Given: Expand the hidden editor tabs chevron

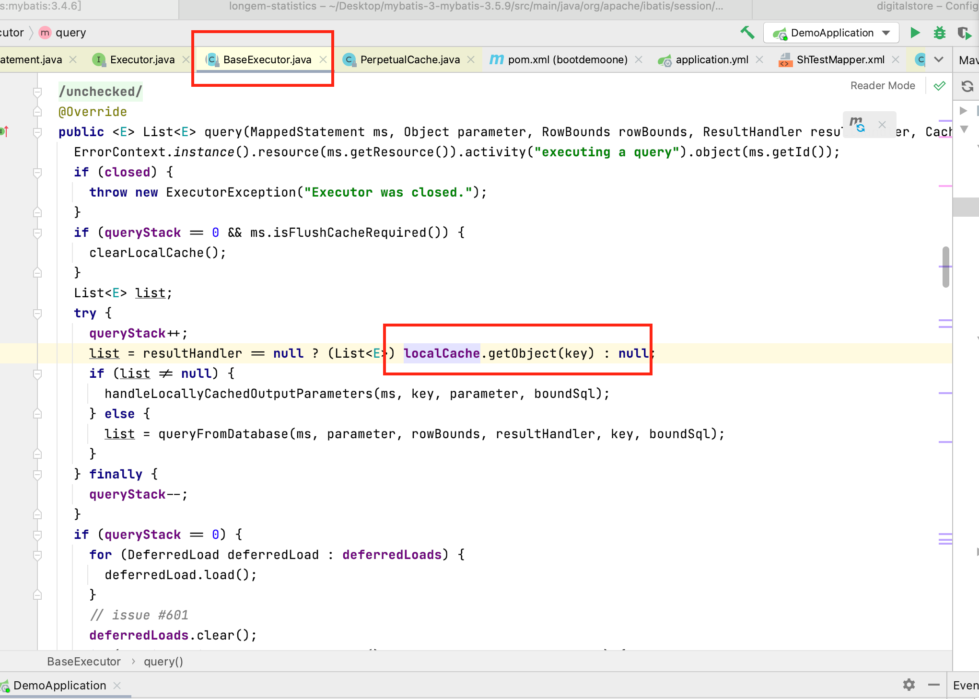Looking at the screenshot, I should [939, 59].
